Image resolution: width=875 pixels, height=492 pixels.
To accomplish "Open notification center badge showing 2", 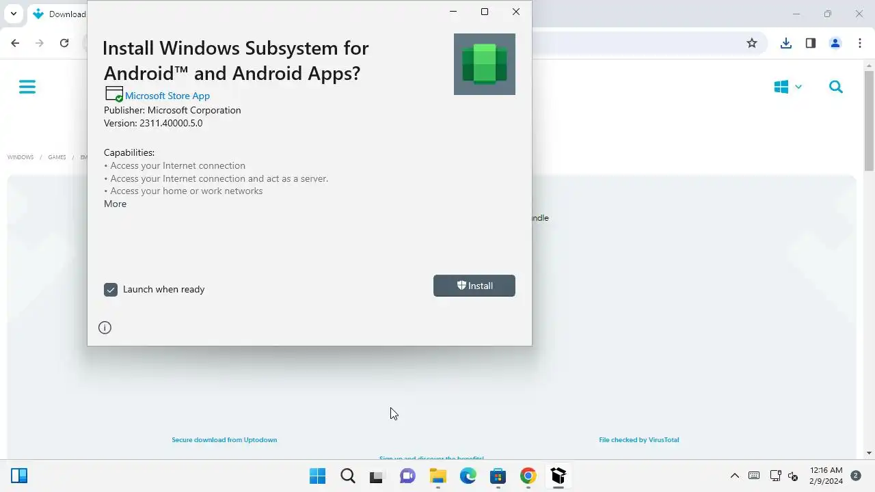I will click(x=855, y=476).
